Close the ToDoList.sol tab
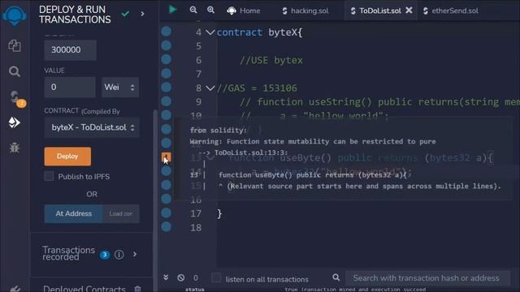This screenshot has width=520, height=292. point(409,11)
